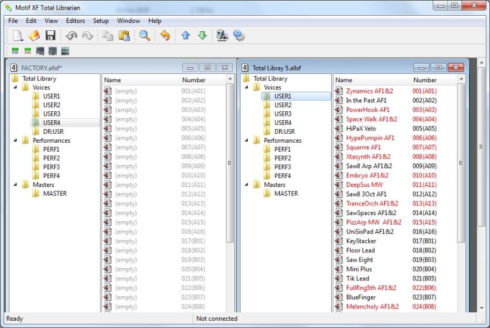Select the voice 'Melancholy AF1&2'
Viewport: 490px width, 328px height.
(x=372, y=306)
